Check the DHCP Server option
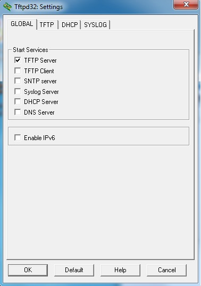201x286 pixels. click(18, 101)
